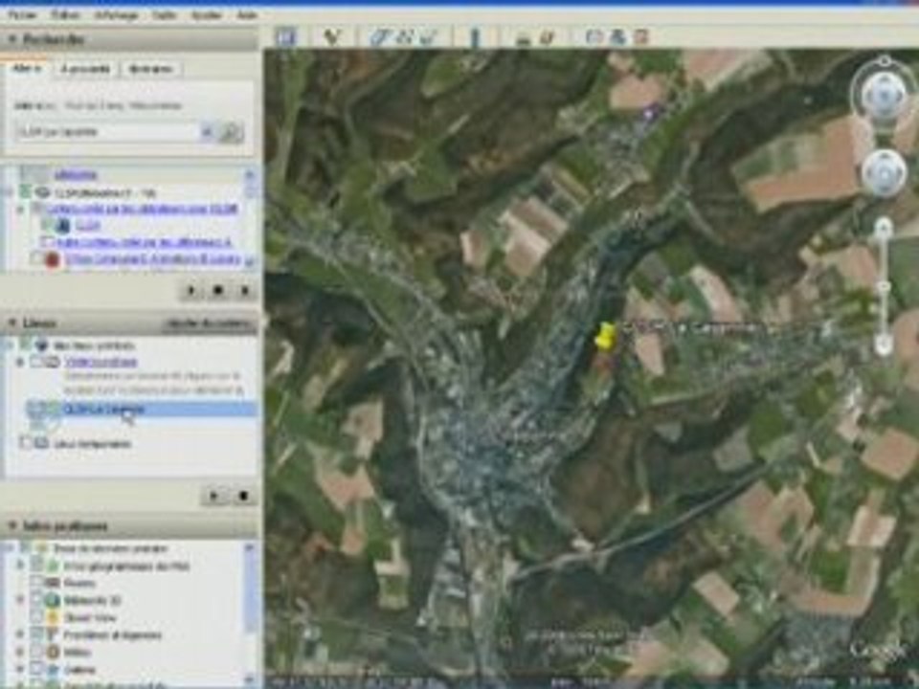Toggle the last search result checkbox
Screen dimensions: 919x689
coord(36,258)
